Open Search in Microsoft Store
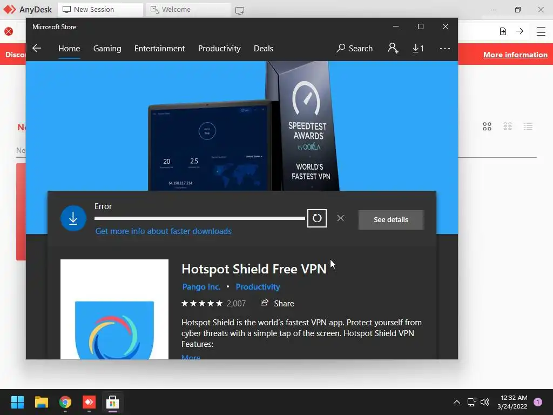The height and width of the screenshot is (415, 553). (x=354, y=48)
